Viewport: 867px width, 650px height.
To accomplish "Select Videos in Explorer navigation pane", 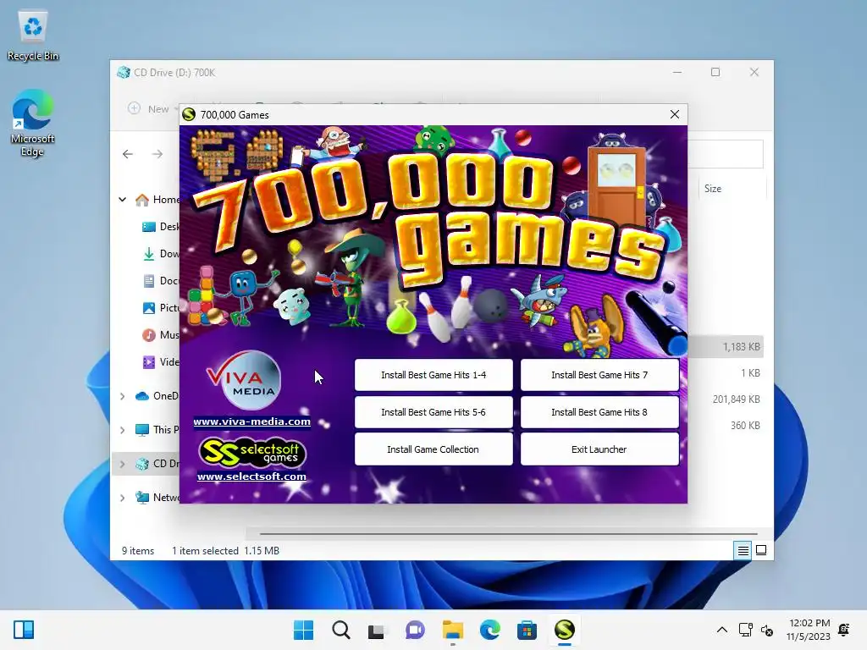I will pos(160,362).
